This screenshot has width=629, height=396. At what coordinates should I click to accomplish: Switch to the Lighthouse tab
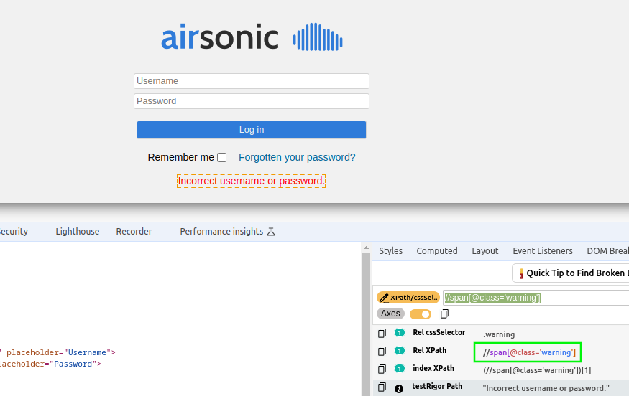tap(78, 232)
